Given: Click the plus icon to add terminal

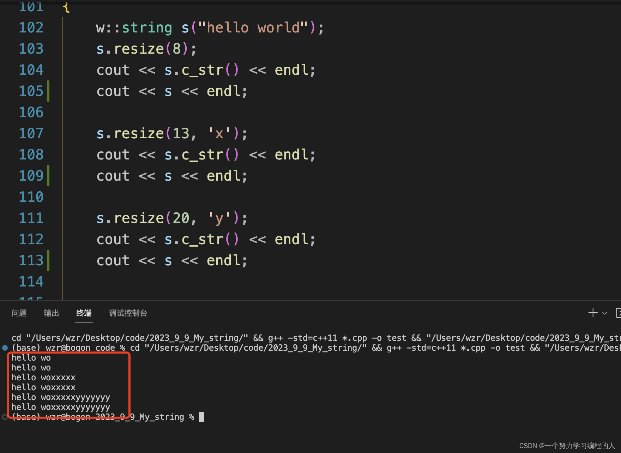Looking at the screenshot, I should (593, 313).
